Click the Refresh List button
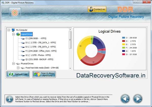This screenshot has height=107, width=152. [x=18, y=74]
